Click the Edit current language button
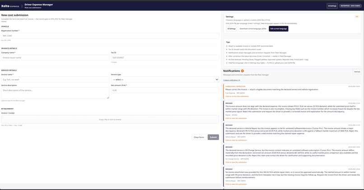 coord(278,29)
